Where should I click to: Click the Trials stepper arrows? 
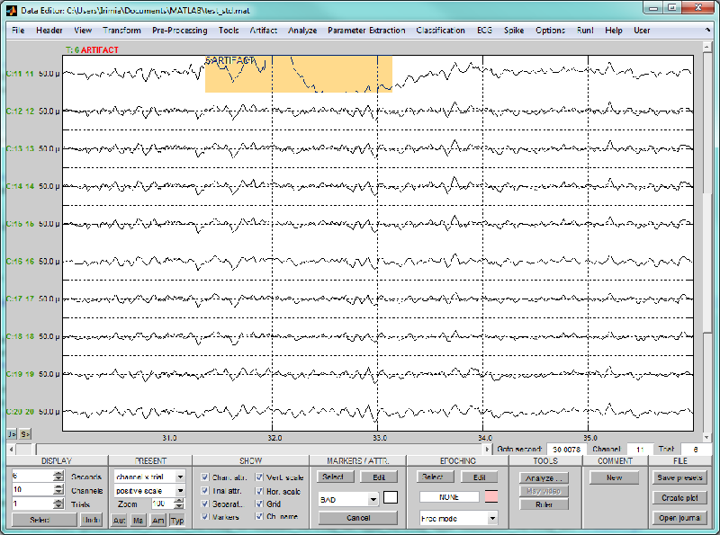[x=58, y=504]
